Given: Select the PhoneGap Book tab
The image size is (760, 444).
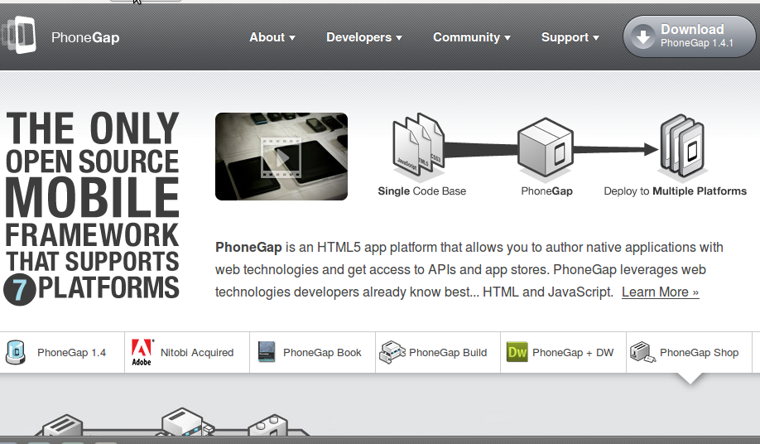Looking at the screenshot, I should coord(313,352).
